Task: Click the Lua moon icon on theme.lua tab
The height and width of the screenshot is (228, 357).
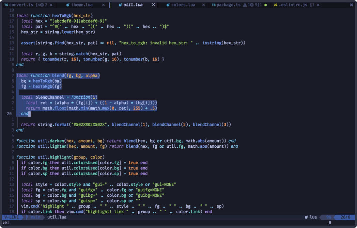Action: click(x=68, y=5)
